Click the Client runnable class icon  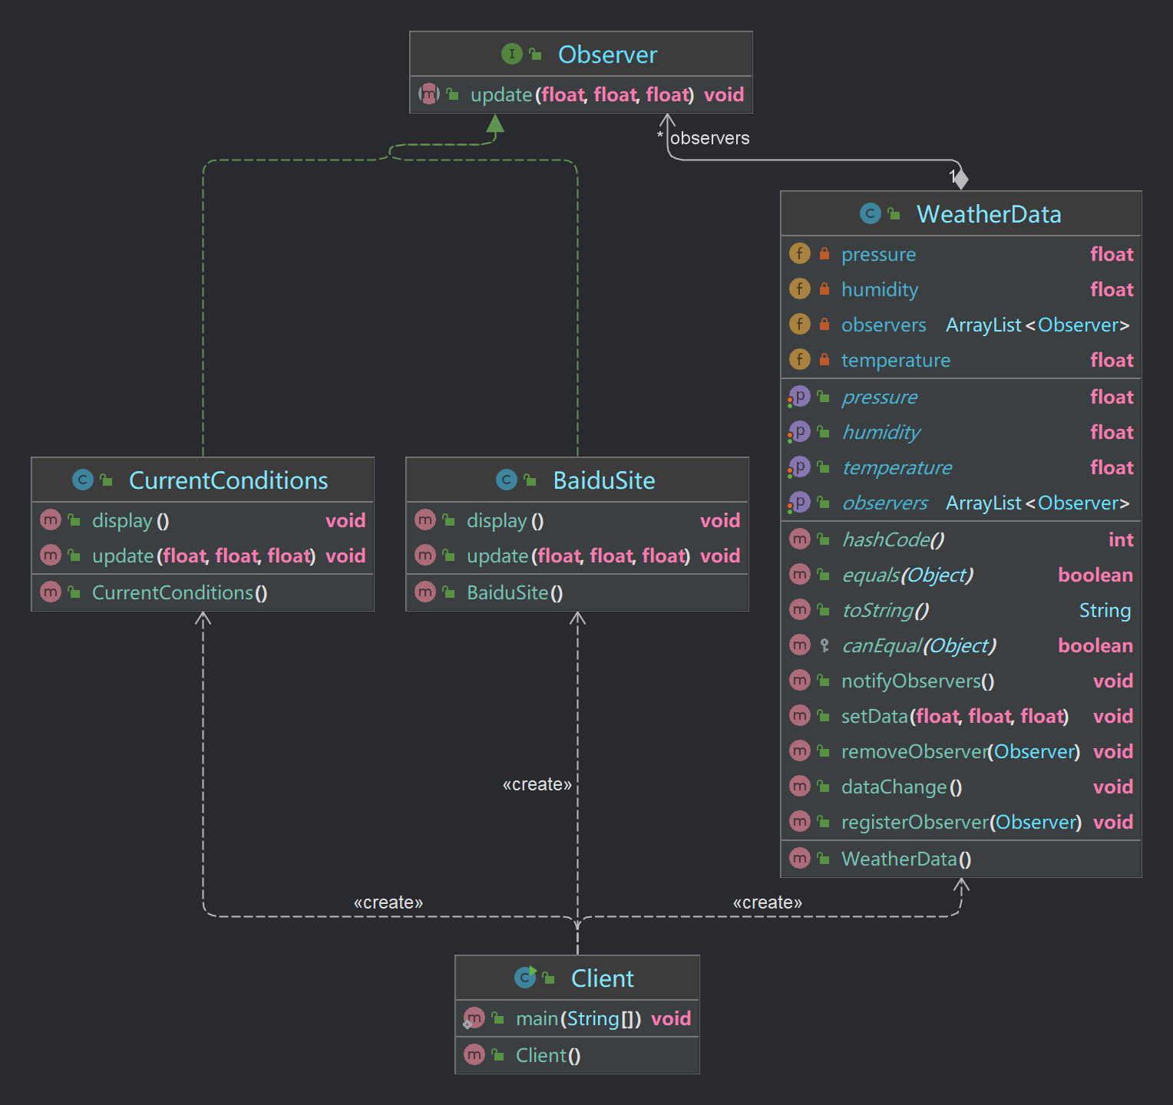(x=525, y=977)
